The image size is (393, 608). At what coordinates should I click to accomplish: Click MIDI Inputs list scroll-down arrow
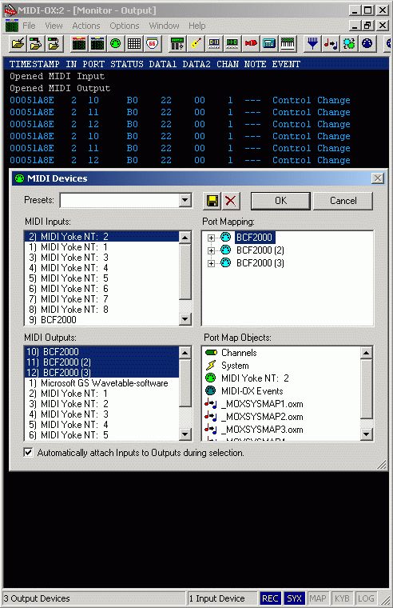coord(185,319)
